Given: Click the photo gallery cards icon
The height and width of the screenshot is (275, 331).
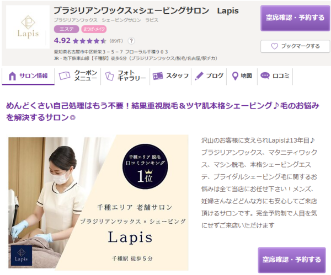Looking at the screenshot, I should (x=110, y=76).
